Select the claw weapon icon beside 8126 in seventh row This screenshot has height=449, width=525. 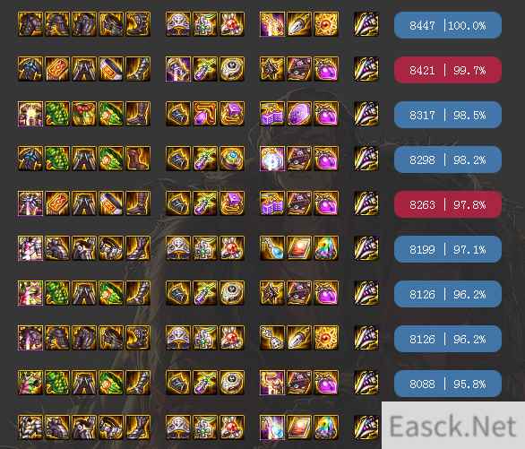pyautogui.click(x=366, y=293)
